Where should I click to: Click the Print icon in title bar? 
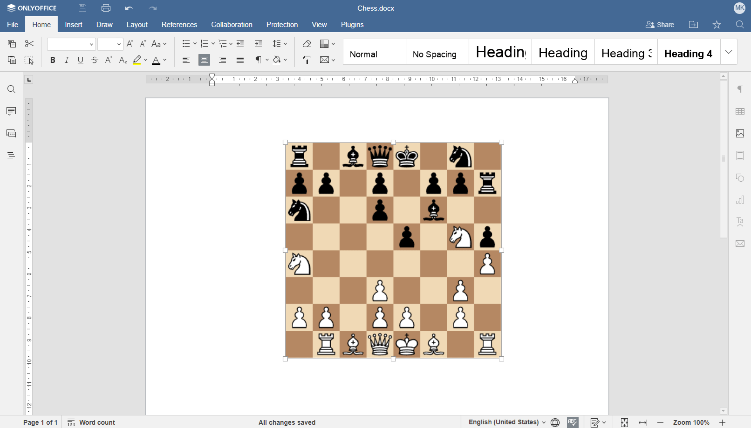(106, 8)
